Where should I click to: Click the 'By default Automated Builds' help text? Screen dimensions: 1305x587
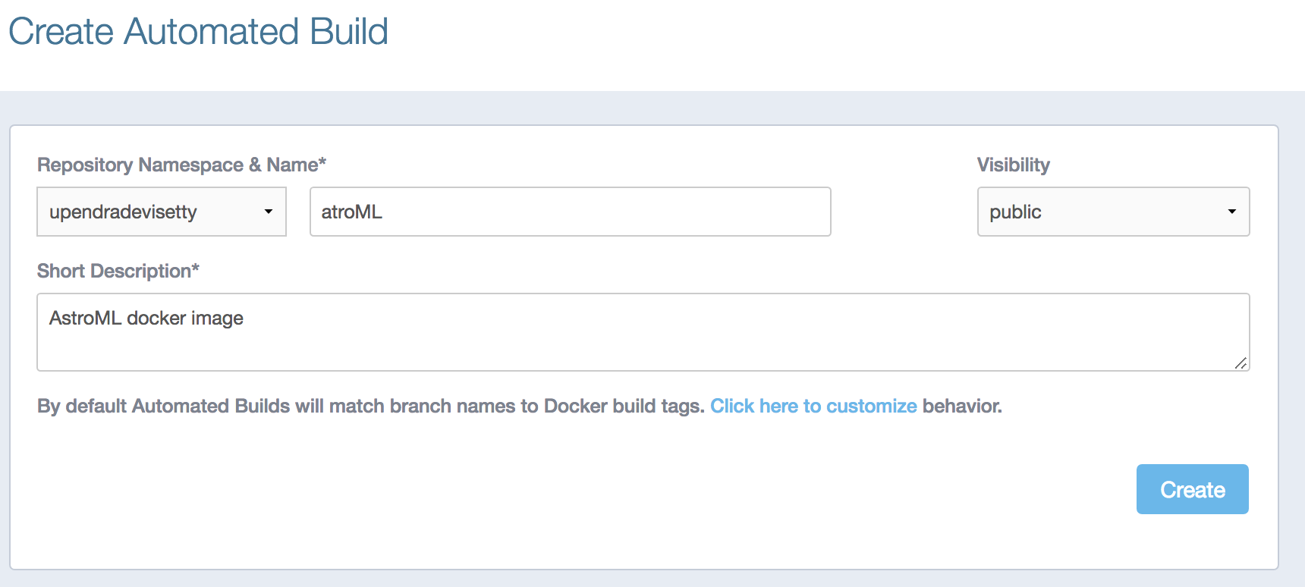pyautogui.click(x=370, y=407)
